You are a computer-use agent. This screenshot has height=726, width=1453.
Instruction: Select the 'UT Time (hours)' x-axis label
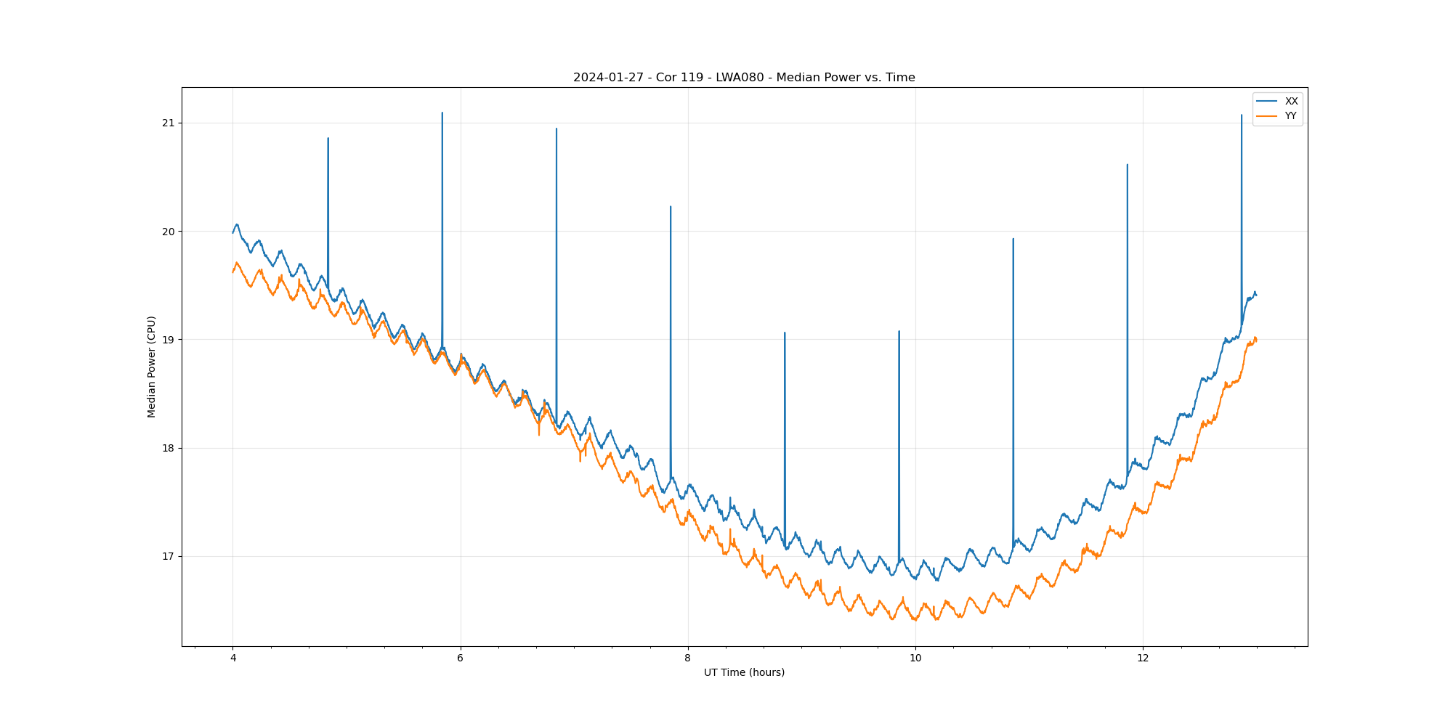(x=744, y=673)
